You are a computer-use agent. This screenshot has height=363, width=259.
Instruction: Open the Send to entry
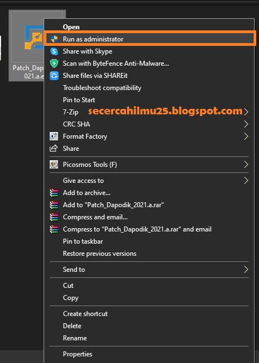coord(150,270)
